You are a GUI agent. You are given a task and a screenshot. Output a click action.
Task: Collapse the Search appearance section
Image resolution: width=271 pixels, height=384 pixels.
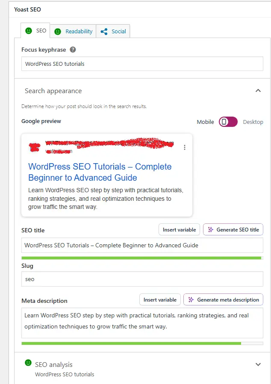[258, 91]
